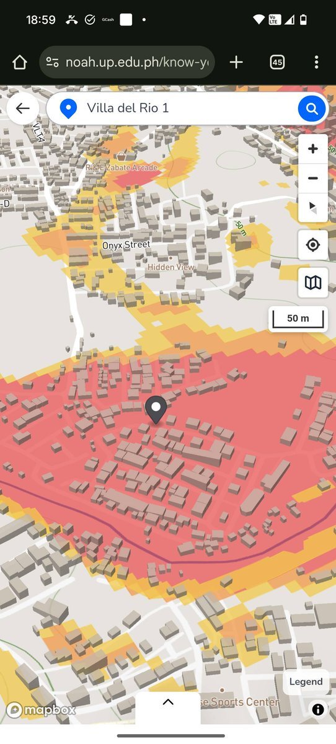Open the map info attribution icon
Screen dimensions: 336x744
[x=318, y=710]
